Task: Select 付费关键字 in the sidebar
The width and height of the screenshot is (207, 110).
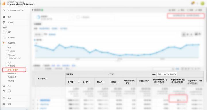Action: click(x=12, y=73)
